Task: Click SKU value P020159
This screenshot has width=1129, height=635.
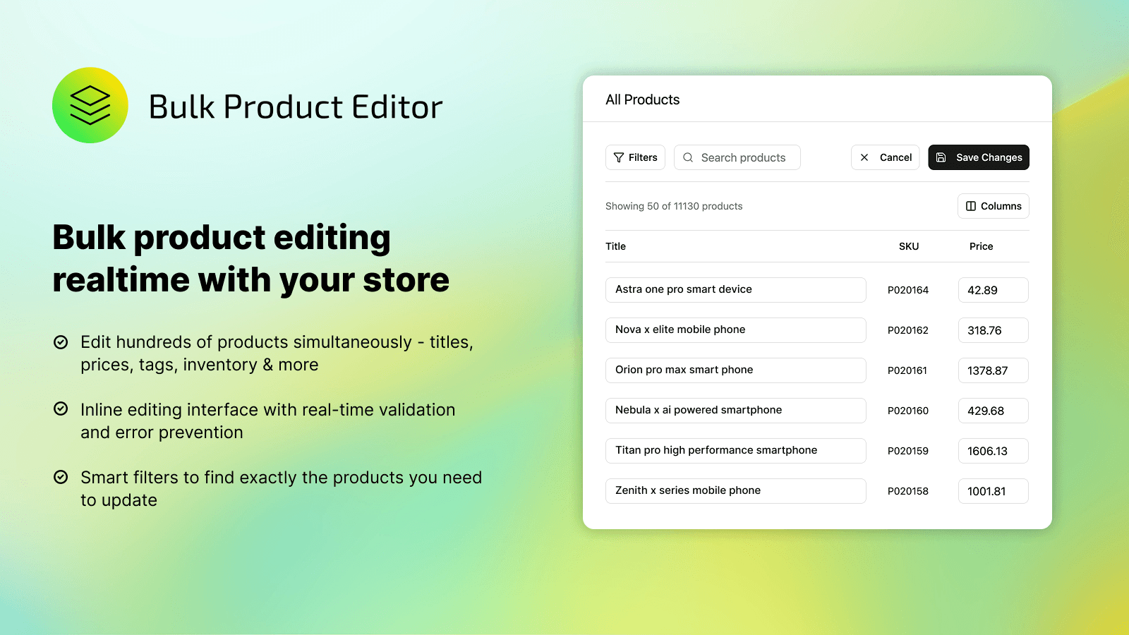Action: pos(908,451)
